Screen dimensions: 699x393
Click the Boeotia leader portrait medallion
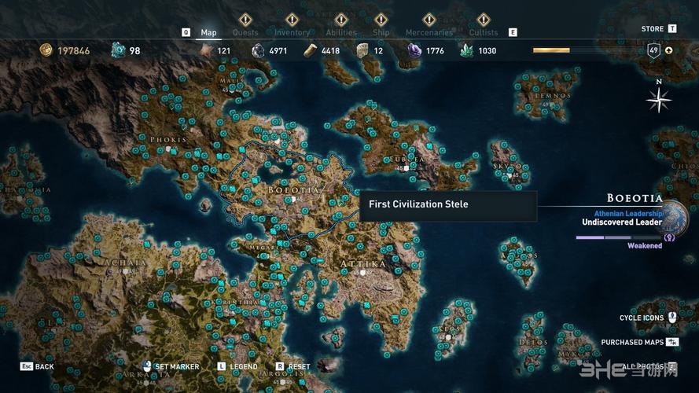click(674, 219)
